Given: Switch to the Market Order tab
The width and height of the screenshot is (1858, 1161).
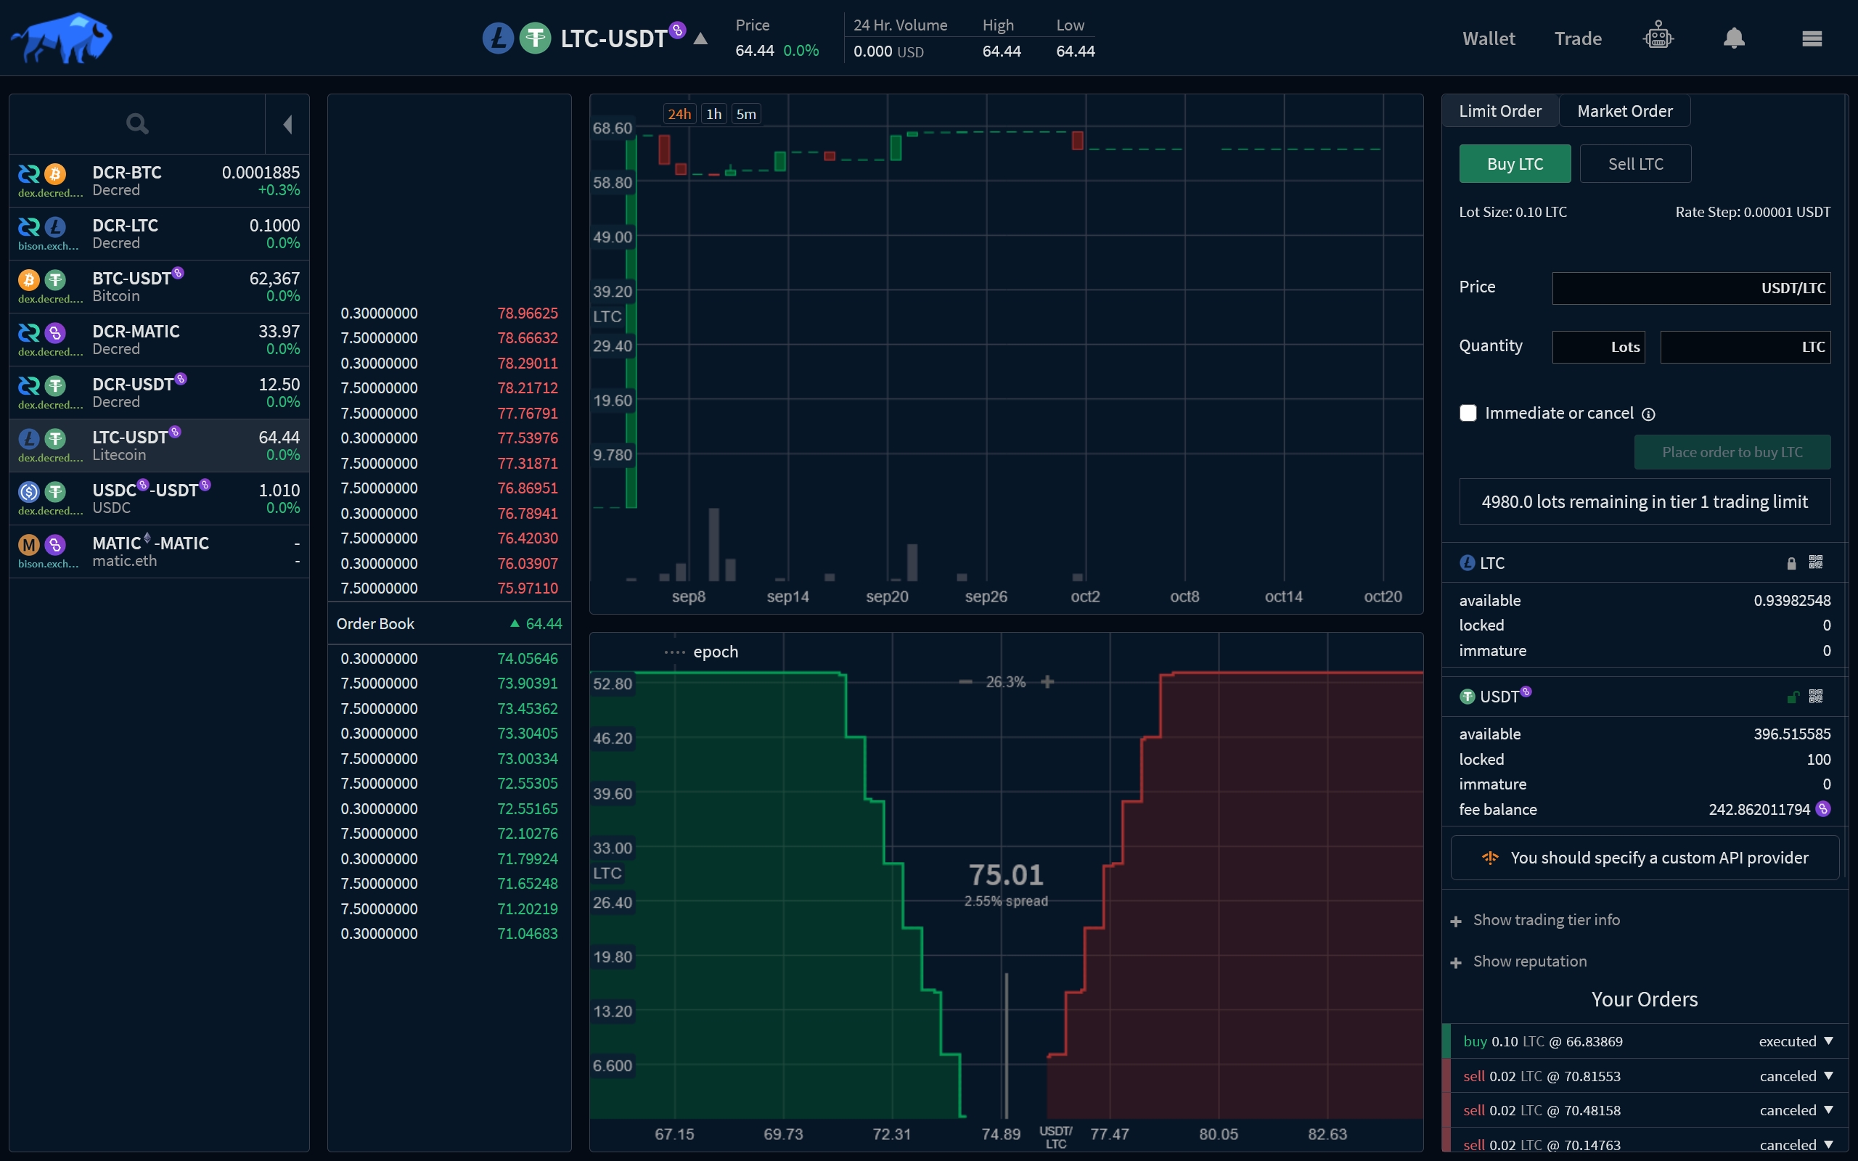Looking at the screenshot, I should [1624, 111].
